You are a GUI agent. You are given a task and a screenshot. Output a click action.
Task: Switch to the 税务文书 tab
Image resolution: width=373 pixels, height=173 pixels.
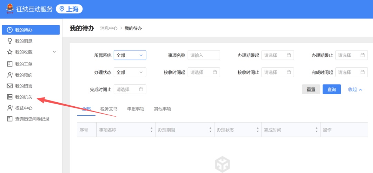pyautogui.click(x=109, y=109)
